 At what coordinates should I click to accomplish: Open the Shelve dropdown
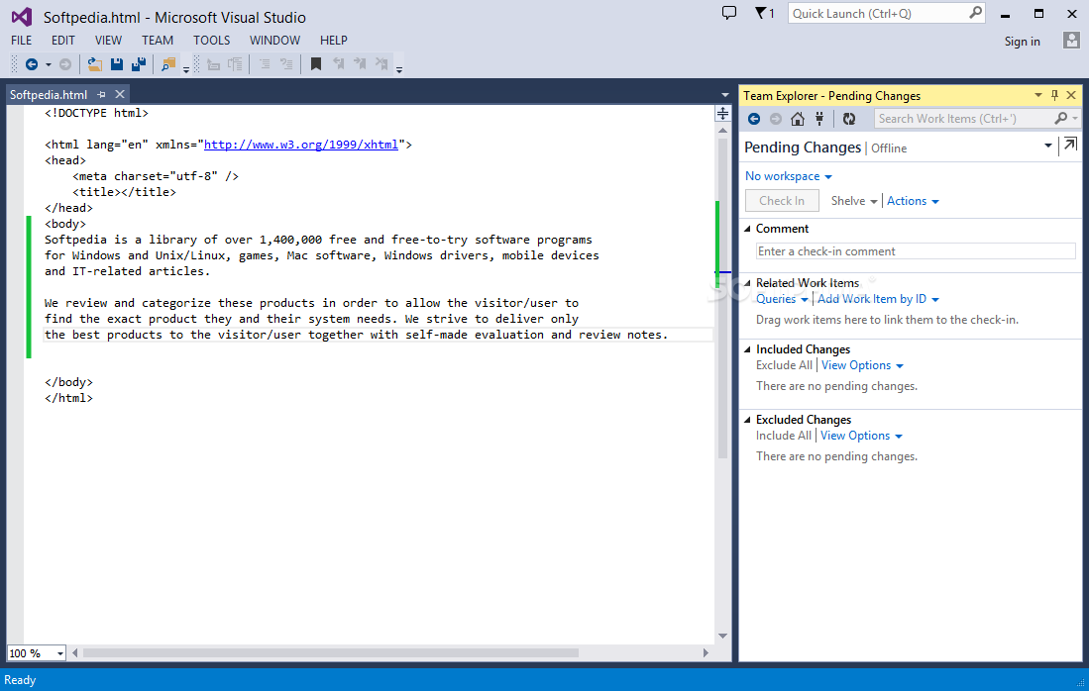coord(854,201)
